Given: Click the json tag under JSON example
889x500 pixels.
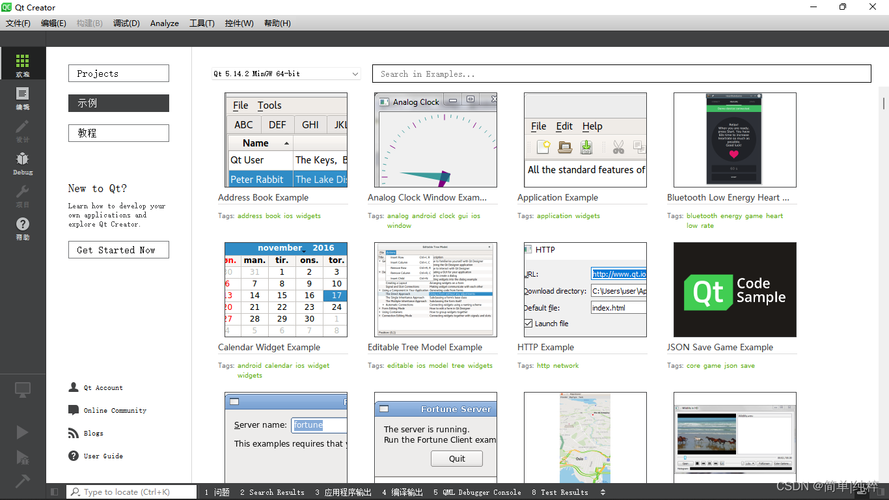Looking at the screenshot, I should coord(731,365).
